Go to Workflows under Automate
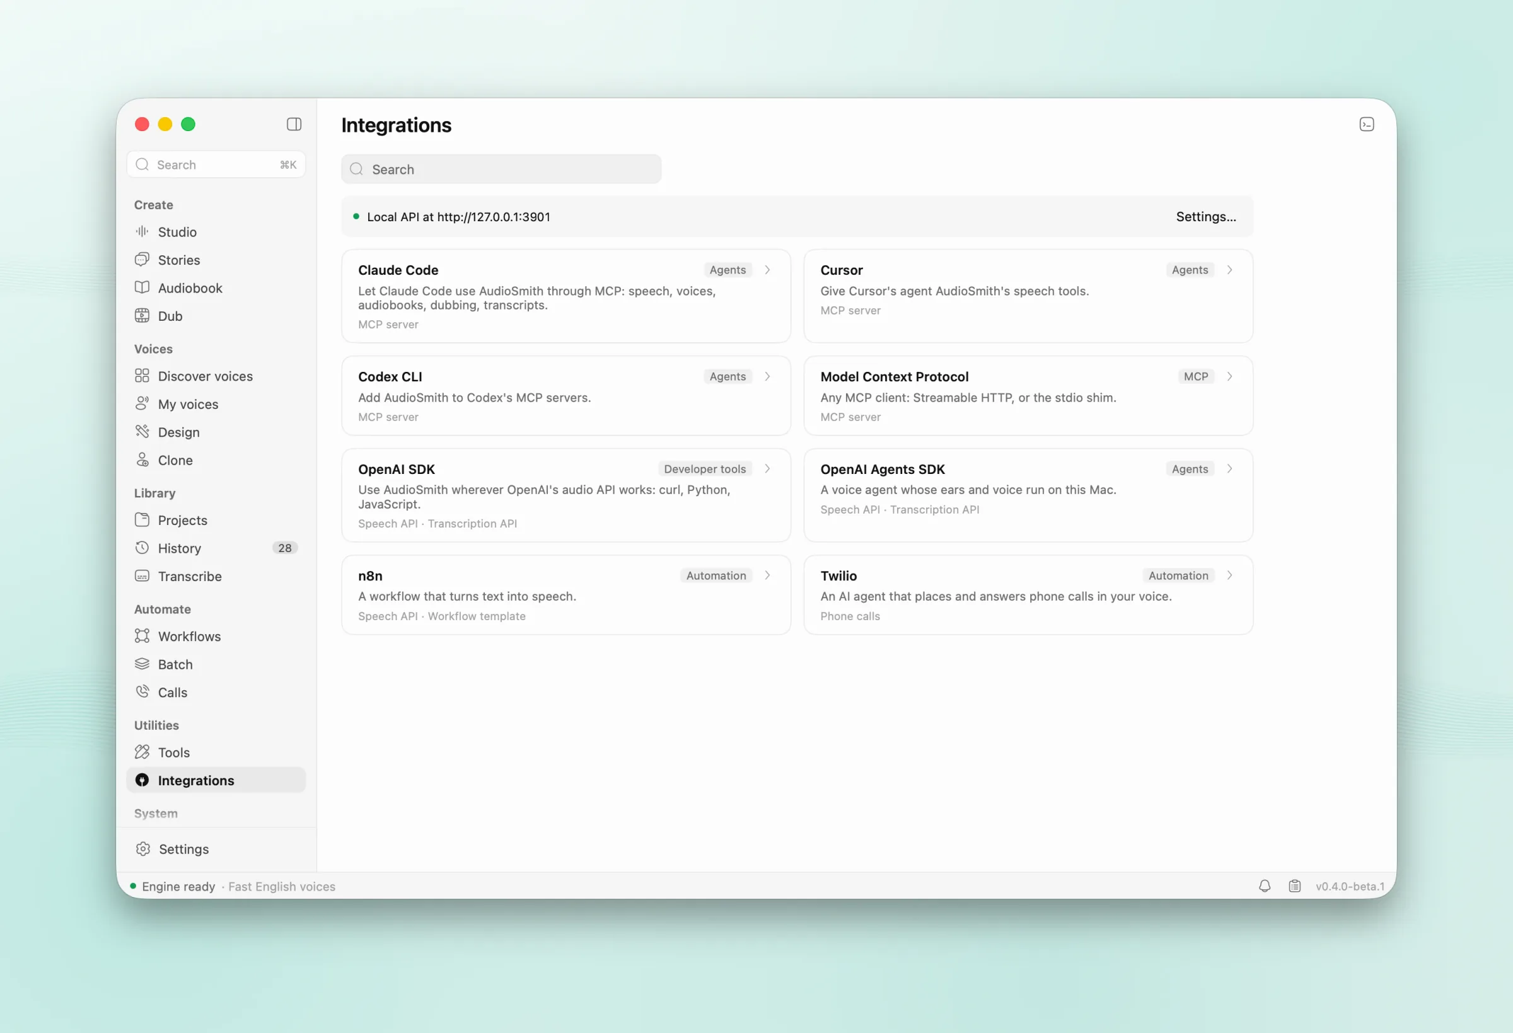Screen dimensions: 1513x1033 click(x=216, y=636)
